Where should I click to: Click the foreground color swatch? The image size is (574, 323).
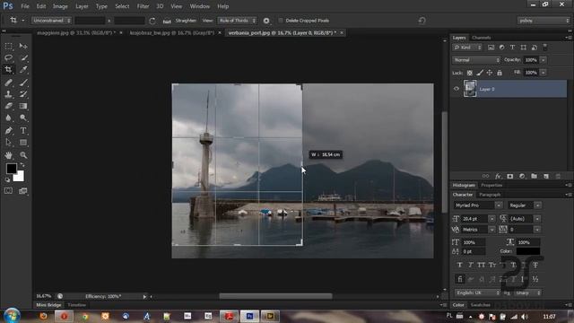[x=11, y=169]
